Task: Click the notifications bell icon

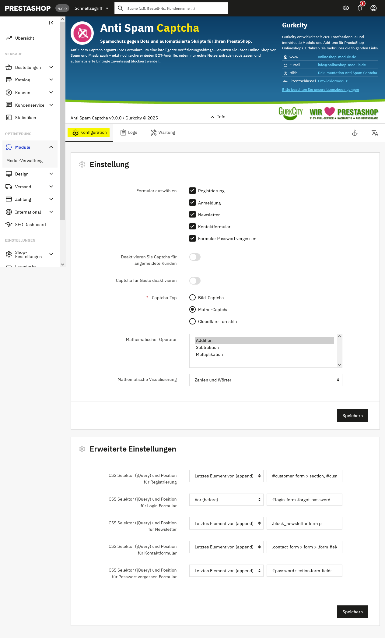Action: click(x=360, y=8)
